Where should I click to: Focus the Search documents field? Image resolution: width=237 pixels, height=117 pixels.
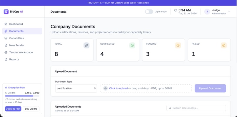(196, 108)
